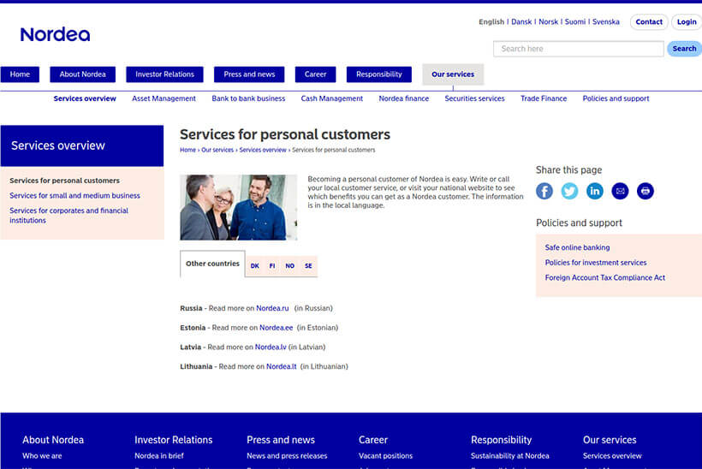Switch language to Dansk
The width and height of the screenshot is (702, 469).
(521, 22)
